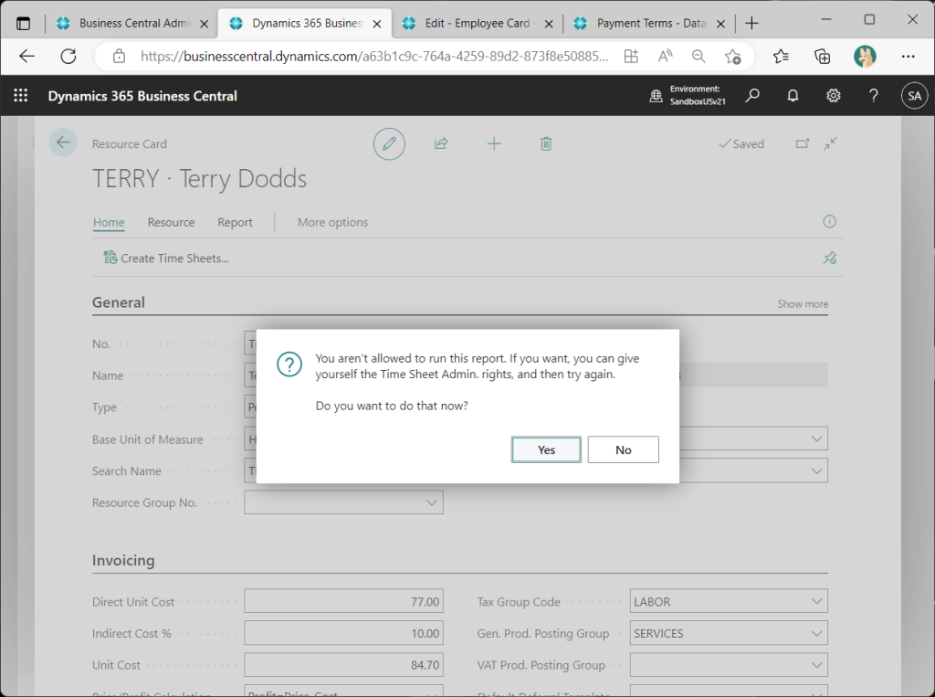Decline with the No button
The image size is (935, 697).
[x=623, y=449]
